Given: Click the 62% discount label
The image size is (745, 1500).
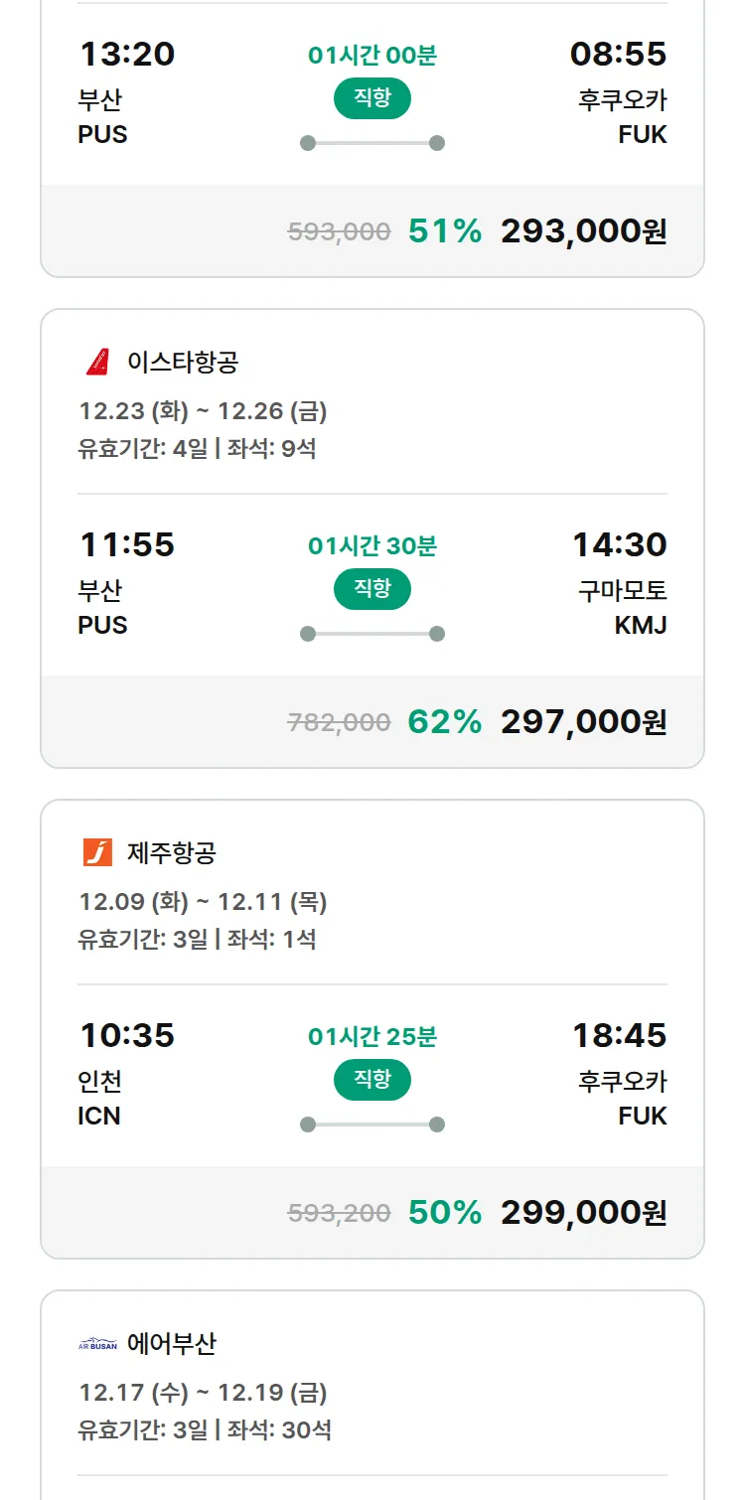Looking at the screenshot, I should pos(445,721).
